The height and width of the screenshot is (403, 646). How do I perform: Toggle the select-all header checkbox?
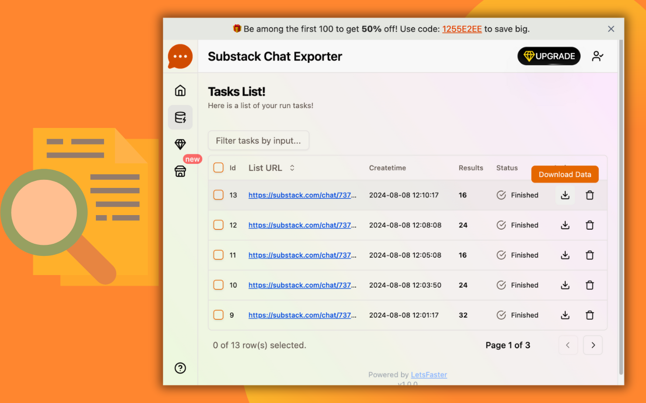219,168
